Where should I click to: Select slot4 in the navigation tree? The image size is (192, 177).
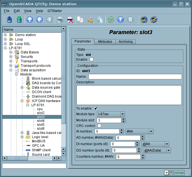click(x=41, y=121)
